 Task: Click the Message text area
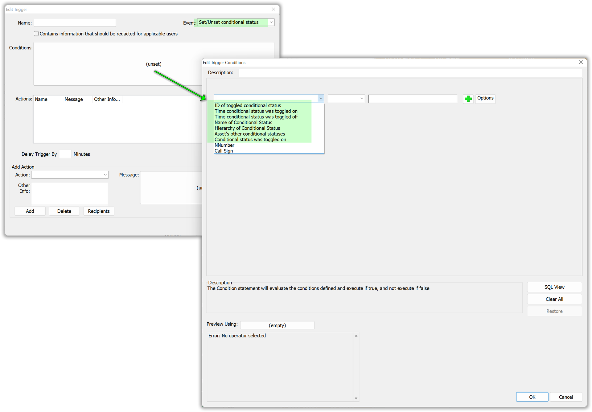(171, 188)
